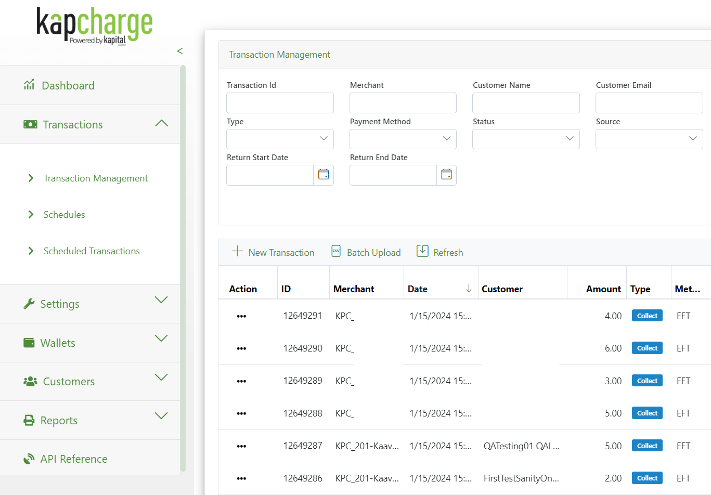This screenshot has height=495, width=711.
Task: Open the Payment Method dropdown
Action: point(403,139)
